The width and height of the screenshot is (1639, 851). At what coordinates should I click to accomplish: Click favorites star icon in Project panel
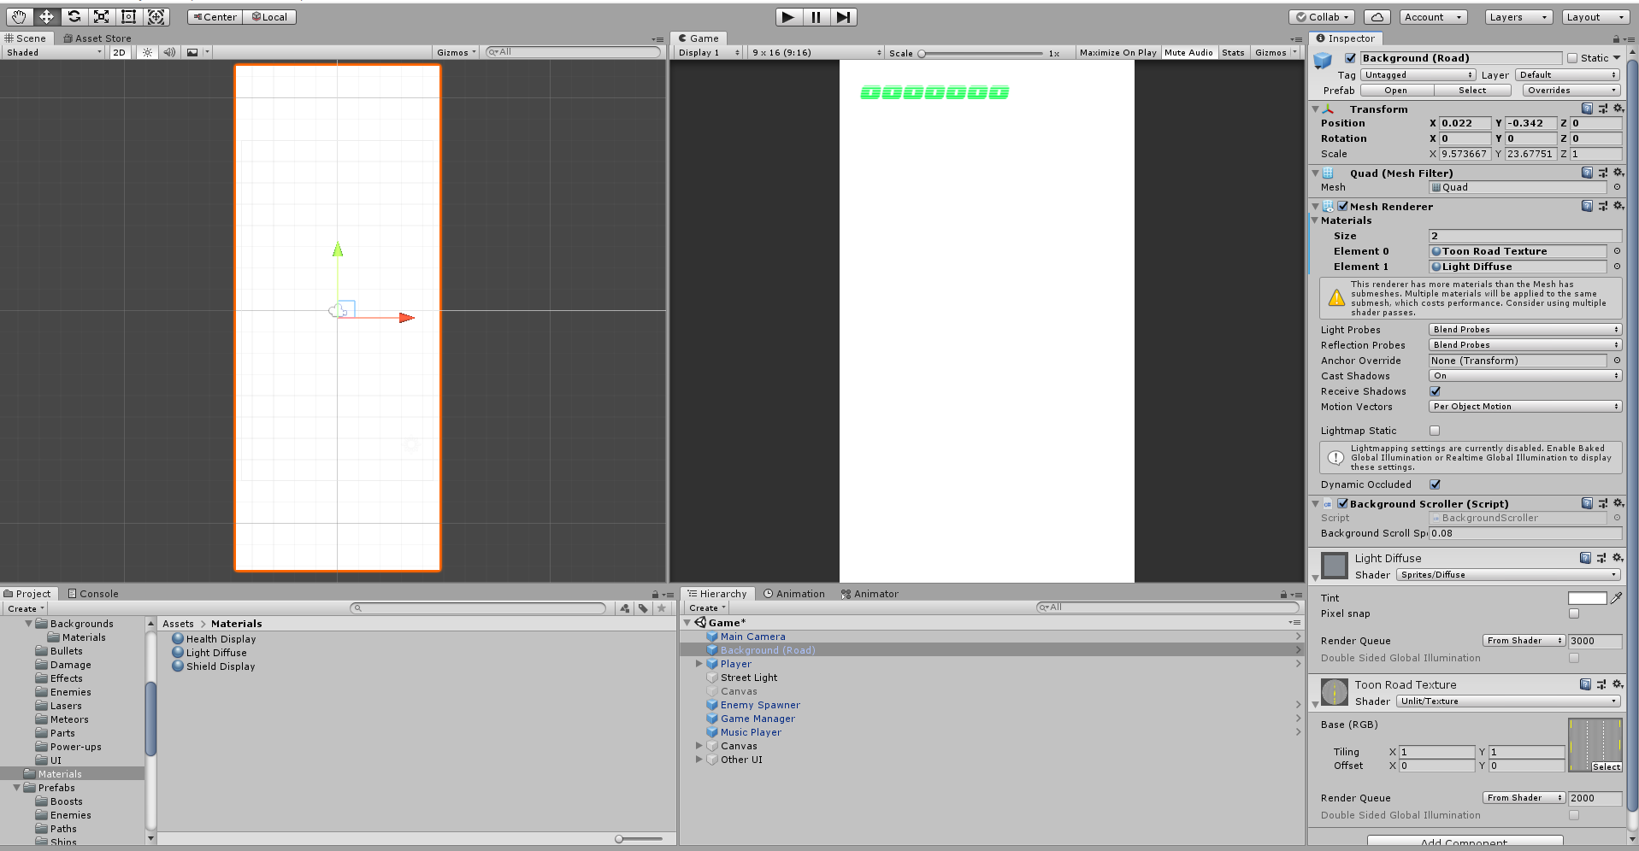tap(661, 608)
